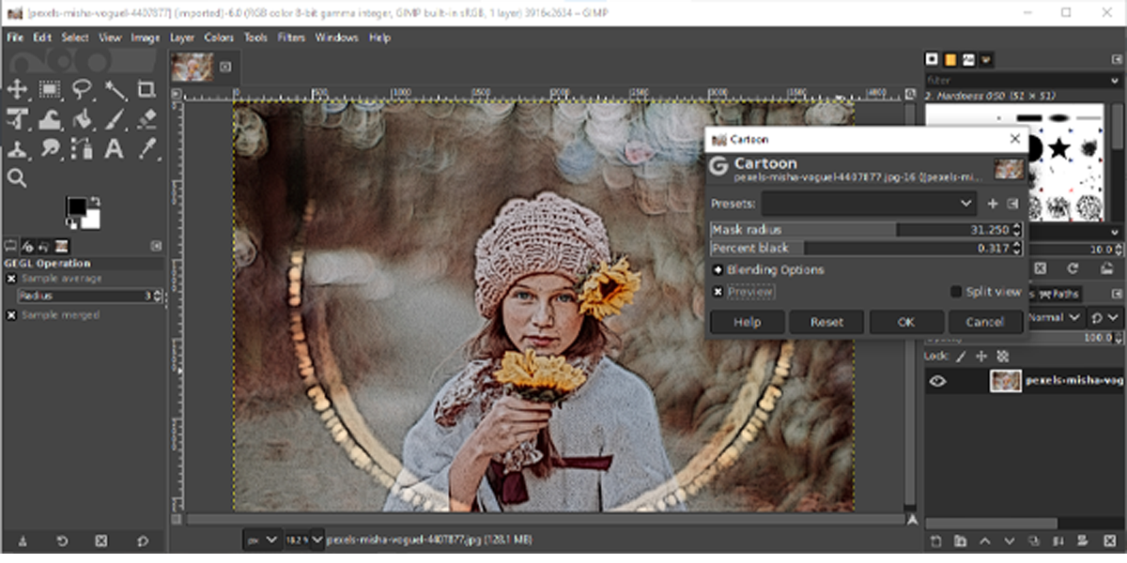Open the Colors menu
This screenshot has width=1127, height=563.
219,38
